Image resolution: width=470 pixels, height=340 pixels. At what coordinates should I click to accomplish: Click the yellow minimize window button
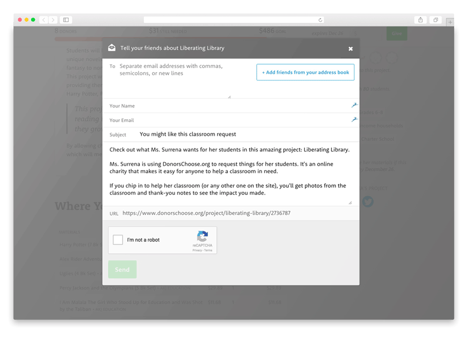26,20
